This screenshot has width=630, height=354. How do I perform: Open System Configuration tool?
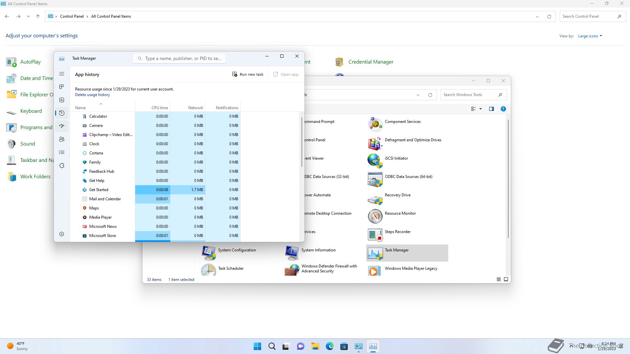click(x=240, y=253)
